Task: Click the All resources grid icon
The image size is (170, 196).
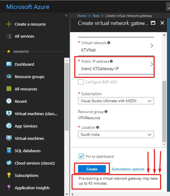Action: (9, 89)
